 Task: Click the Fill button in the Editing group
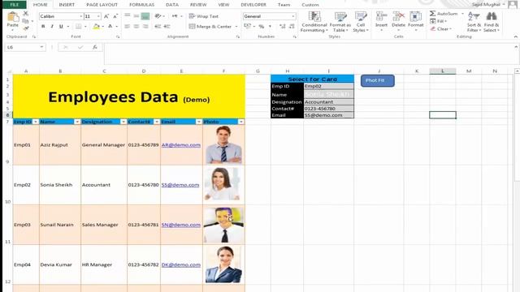point(439,21)
